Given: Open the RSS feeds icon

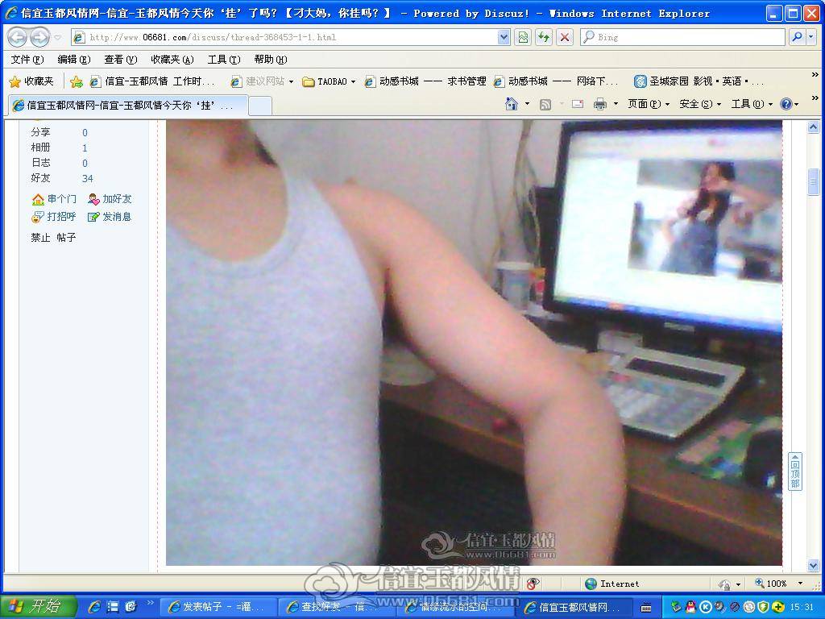Looking at the screenshot, I should [545, 104].
